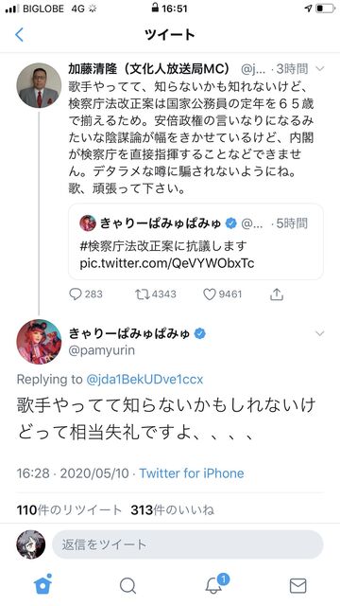Open the Messages envelope tab

298,586
